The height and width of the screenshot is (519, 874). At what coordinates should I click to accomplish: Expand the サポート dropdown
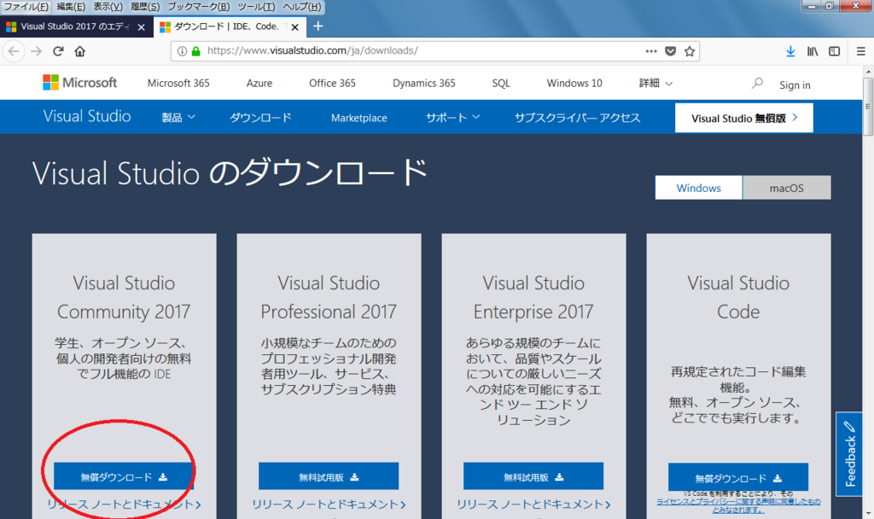tap(452, 117)
